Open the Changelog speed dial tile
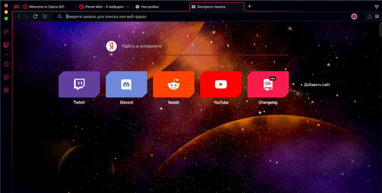 coord(268,85)
